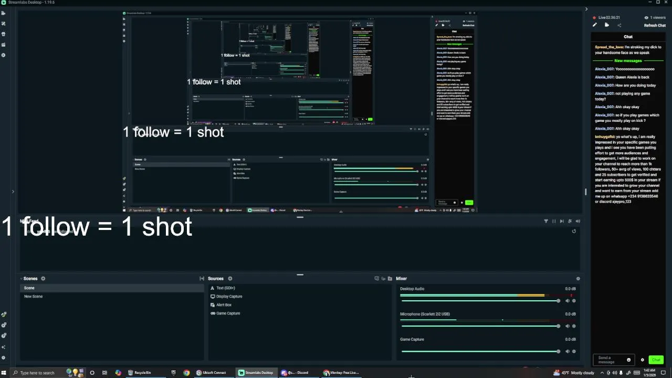Select the Text (GDI+) source
The image size is (672, 378).
pos(299,288)
